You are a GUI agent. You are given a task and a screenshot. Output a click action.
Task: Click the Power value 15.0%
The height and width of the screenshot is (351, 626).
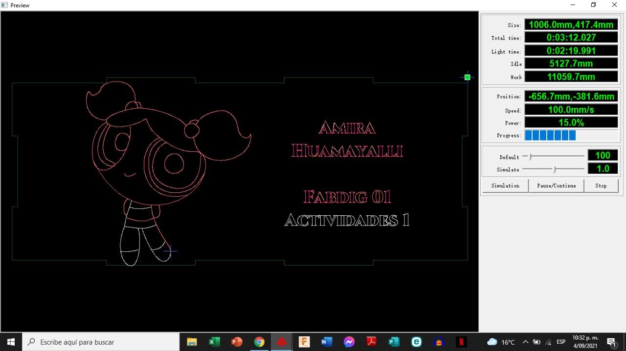tap(571, 123)
